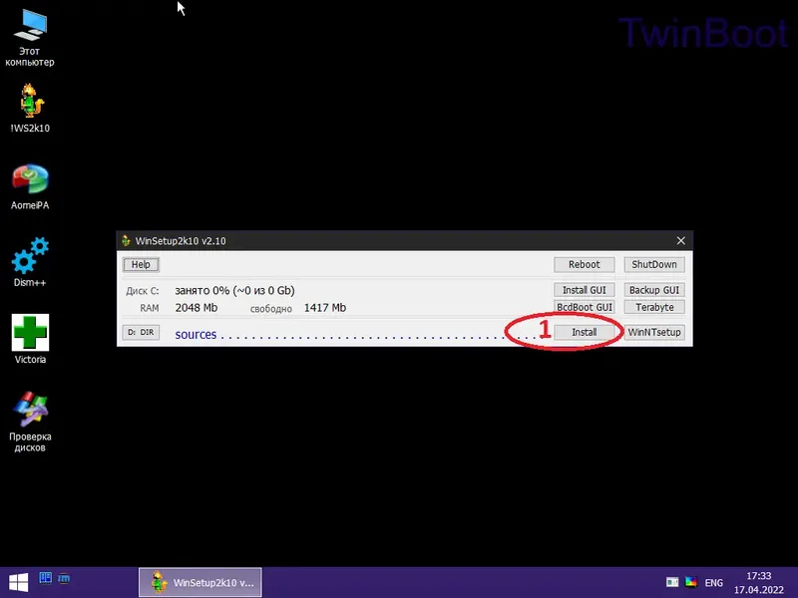Open the clock showing 17:33
This screenshot has width=798, height=598.
(x=758, y=583)
